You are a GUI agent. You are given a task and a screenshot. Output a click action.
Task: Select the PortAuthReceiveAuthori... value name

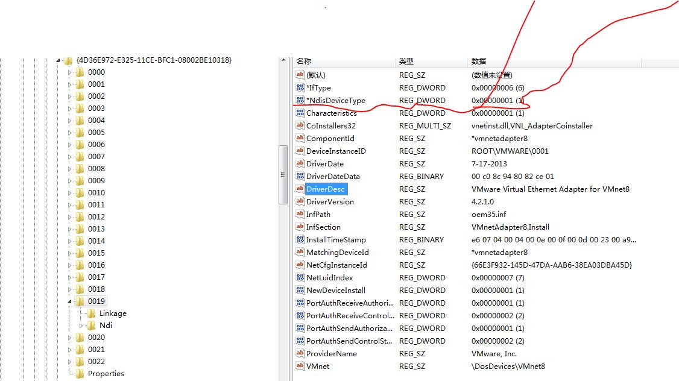click(350, 303)
